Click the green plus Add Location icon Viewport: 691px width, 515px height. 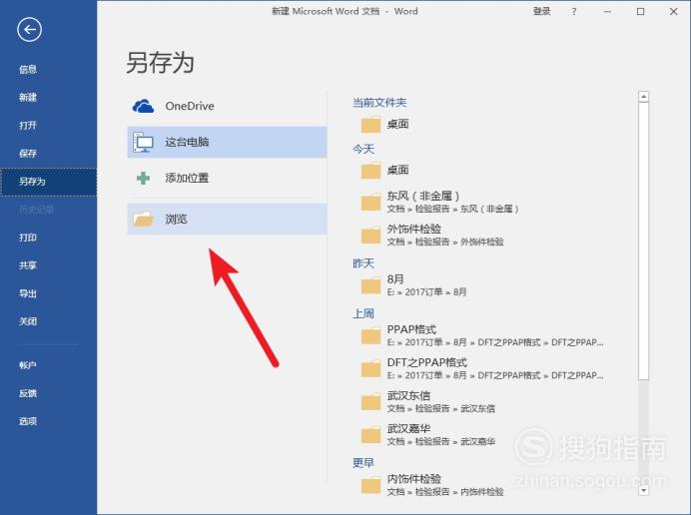click(143, 178)
